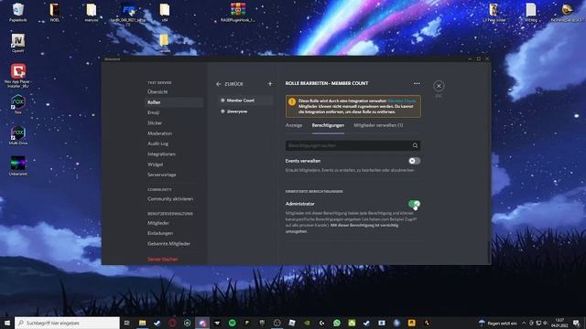Toggle the Events verwalten permission

tap(414, 161)
